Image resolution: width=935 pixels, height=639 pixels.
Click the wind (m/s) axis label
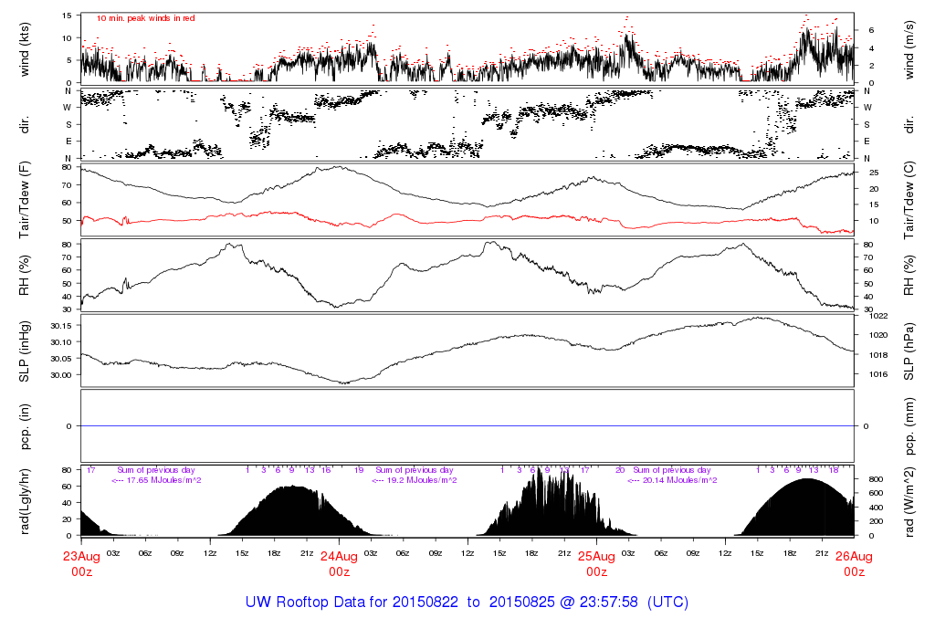(910, 47)
